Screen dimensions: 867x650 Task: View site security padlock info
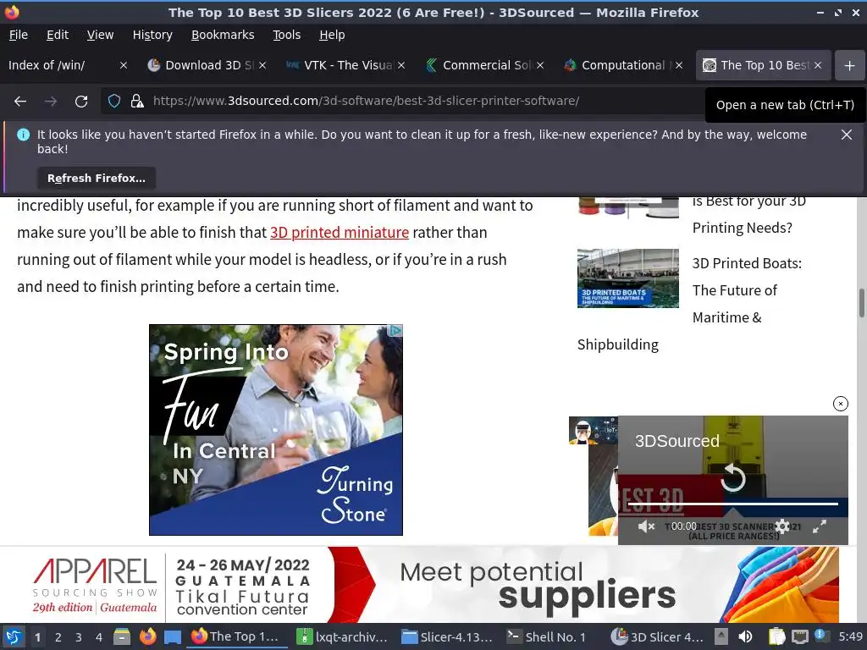click(x=137, y=102)
